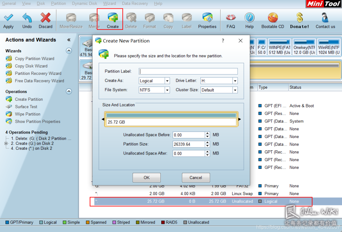Expand pending operation 2 Create (G:)

[x=6, y=144]
